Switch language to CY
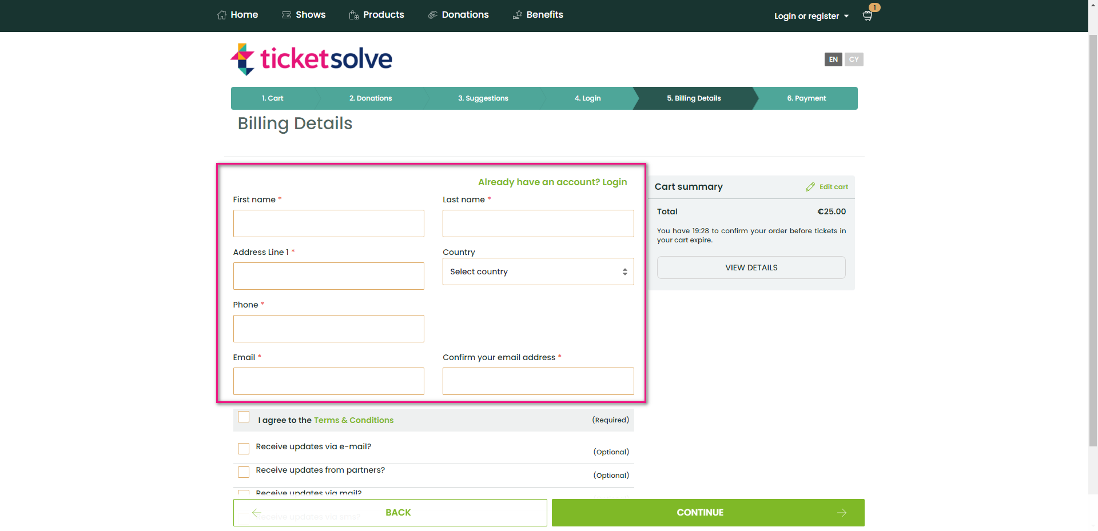Viewport: 1098px width, 531px height. [854, 59]
